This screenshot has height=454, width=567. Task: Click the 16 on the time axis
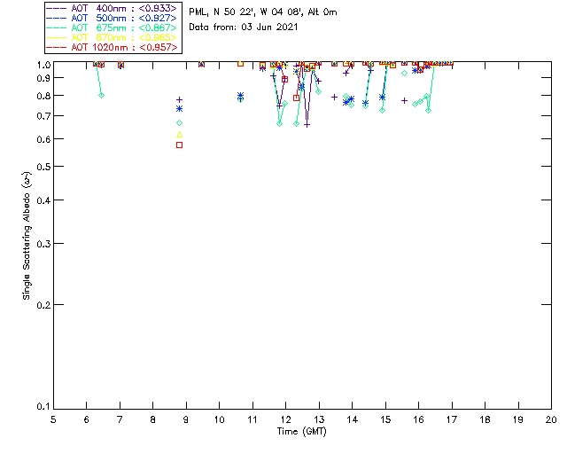point(418,419)
